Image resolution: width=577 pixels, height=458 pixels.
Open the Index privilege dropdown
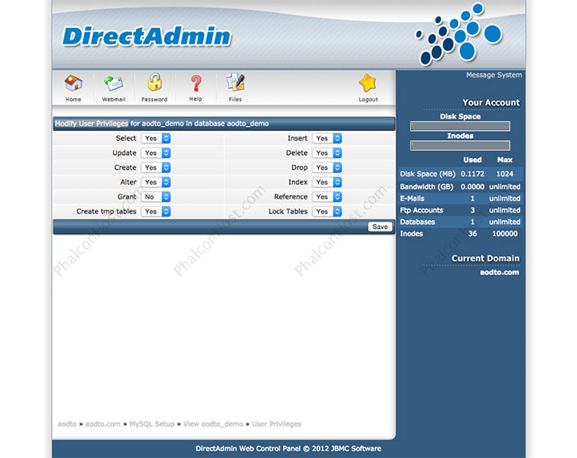click(x=326, y=182)
